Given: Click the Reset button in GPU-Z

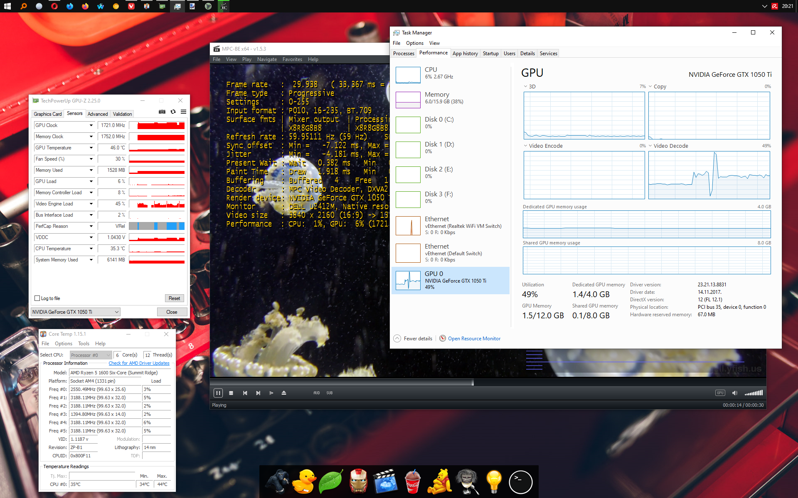Looking at the screenshot, I should click(175, 298).
